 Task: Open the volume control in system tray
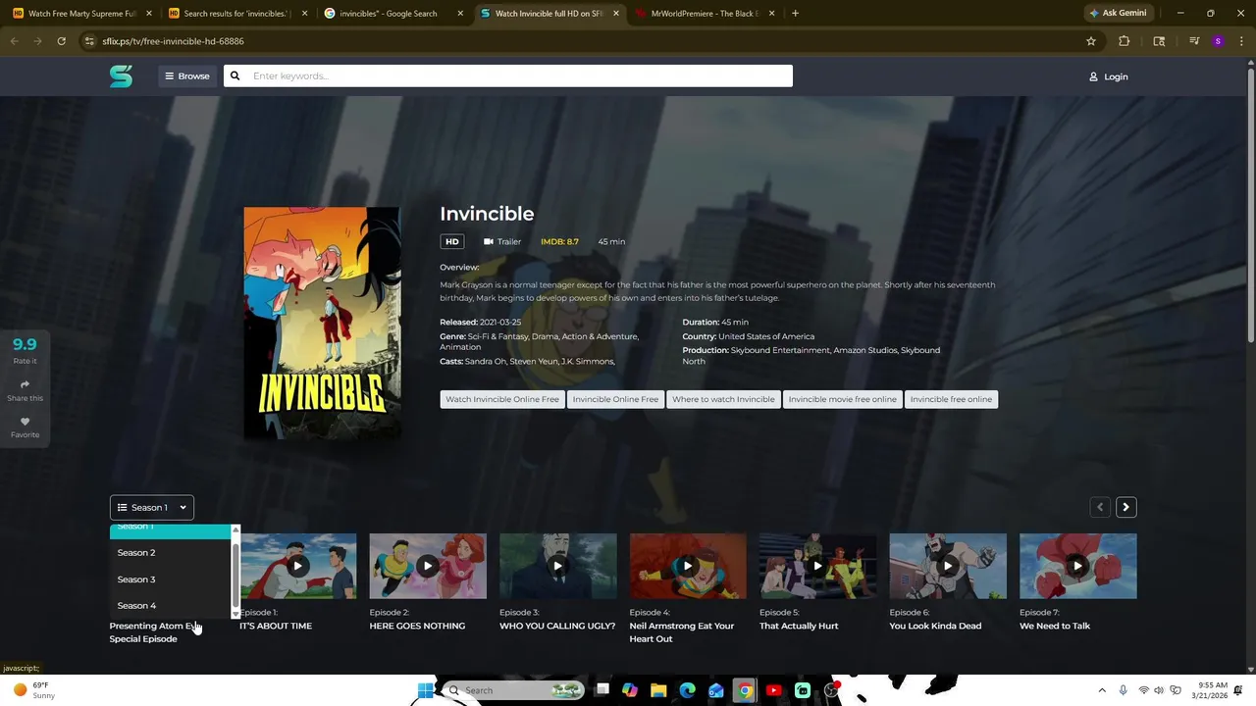pyautogui.click(x=1159, y=690)
